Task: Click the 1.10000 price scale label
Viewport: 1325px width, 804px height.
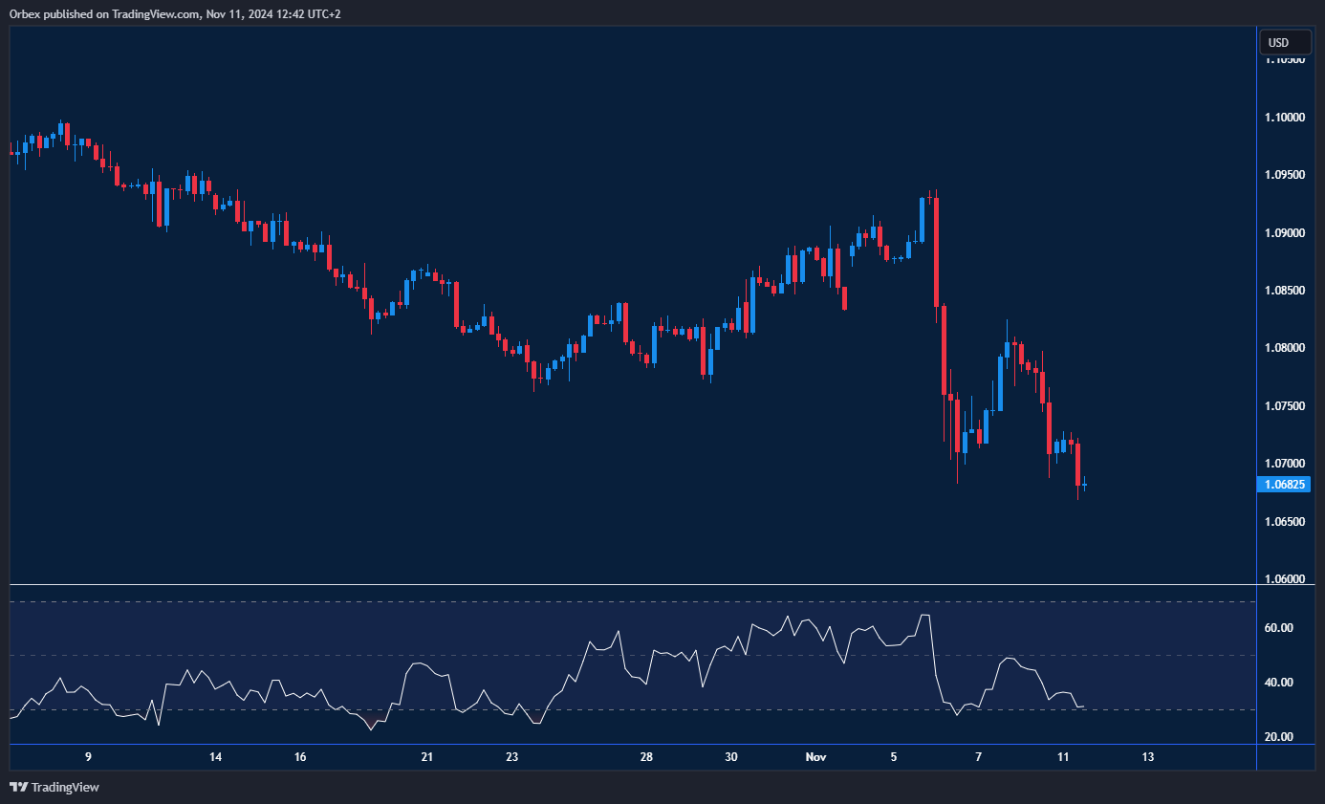Action: tap(1284, 118)
